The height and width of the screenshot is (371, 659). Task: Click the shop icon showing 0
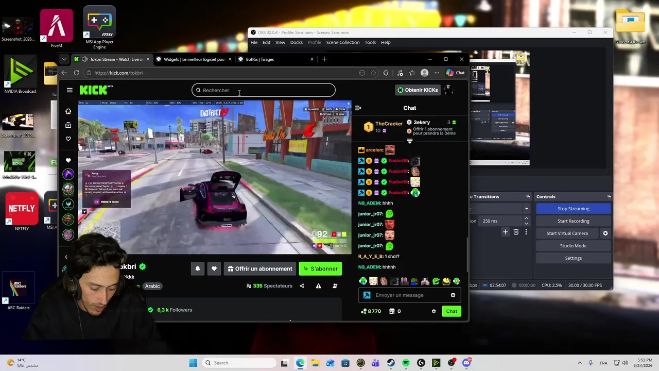tap(395, 311)
